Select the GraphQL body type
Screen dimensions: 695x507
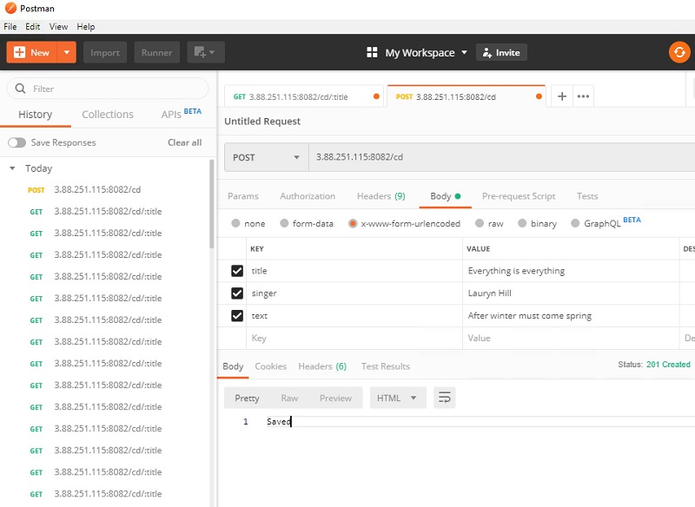pos(575,223)
